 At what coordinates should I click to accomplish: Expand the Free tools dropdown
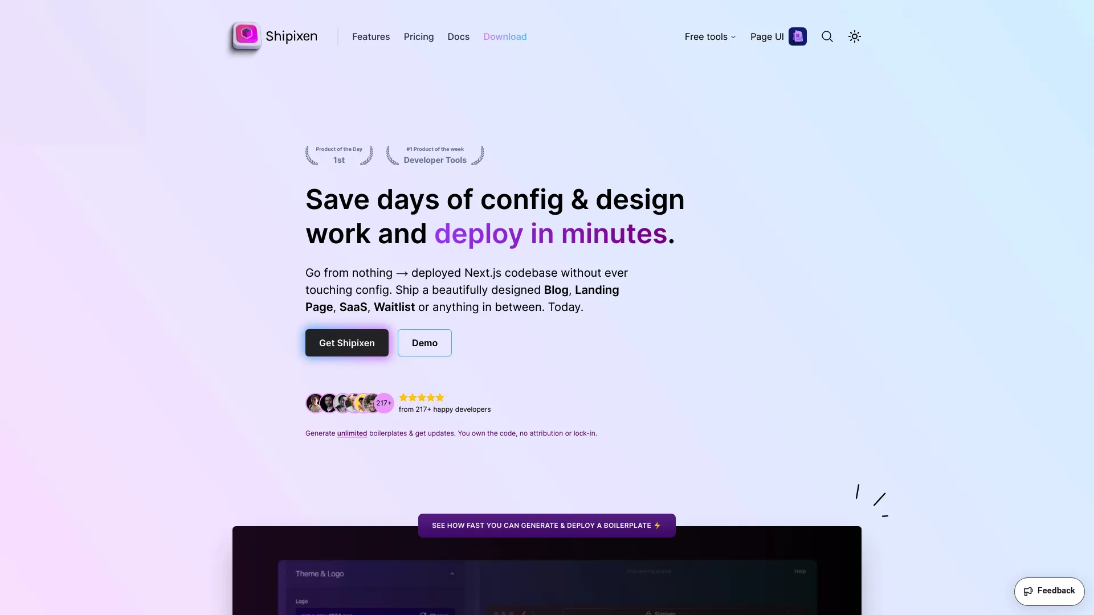(709, 36)
